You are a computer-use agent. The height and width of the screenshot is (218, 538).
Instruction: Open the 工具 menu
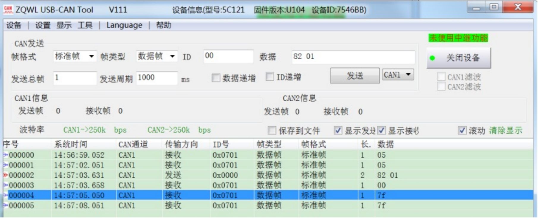85,25
